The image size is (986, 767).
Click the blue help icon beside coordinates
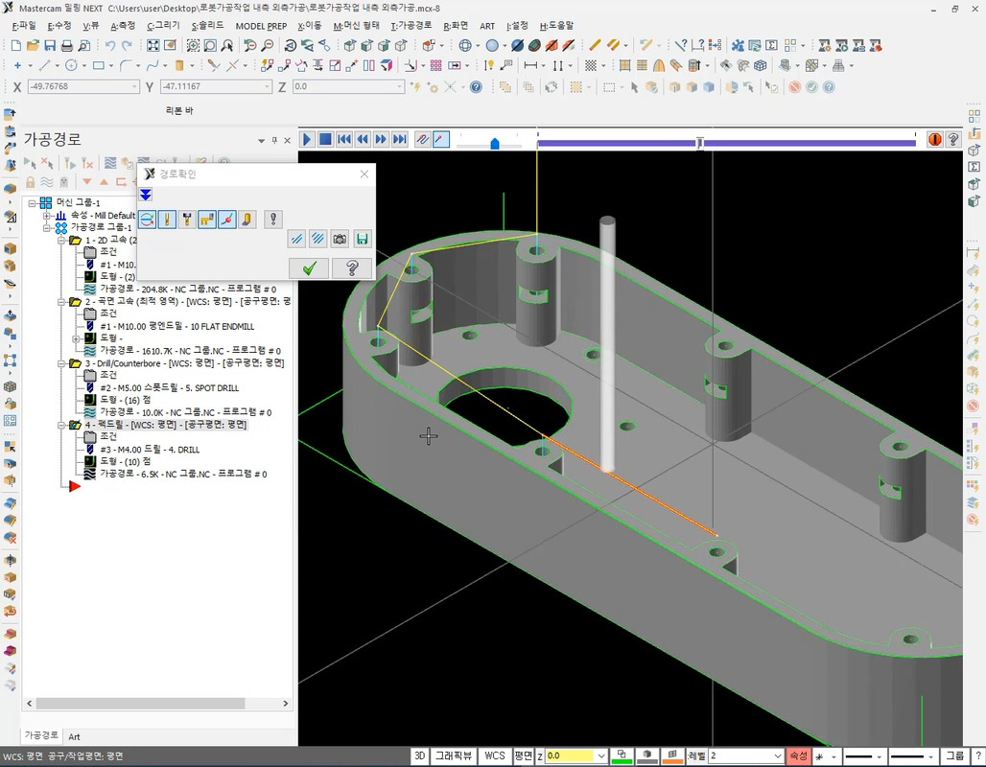click(476, 86)
